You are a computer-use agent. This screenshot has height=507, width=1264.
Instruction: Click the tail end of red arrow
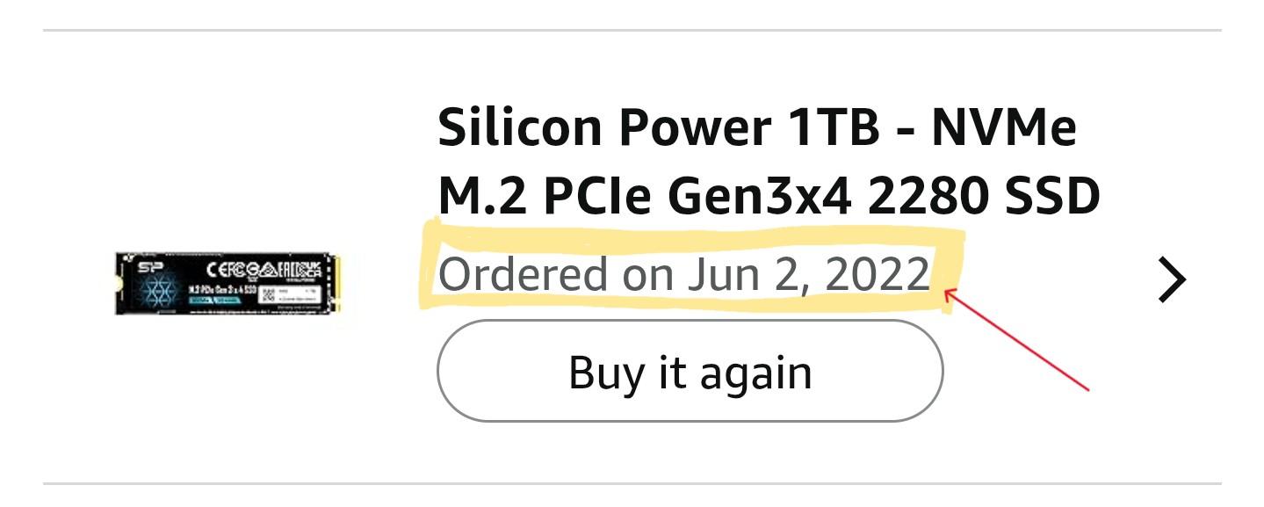pyautogui.click(x=1087, y=388)
